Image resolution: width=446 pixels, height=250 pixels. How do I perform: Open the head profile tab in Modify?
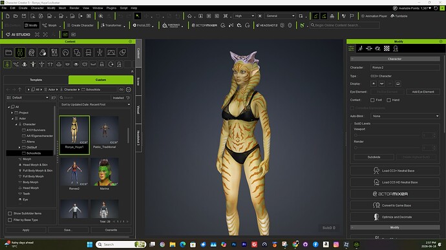pos(396,48)
